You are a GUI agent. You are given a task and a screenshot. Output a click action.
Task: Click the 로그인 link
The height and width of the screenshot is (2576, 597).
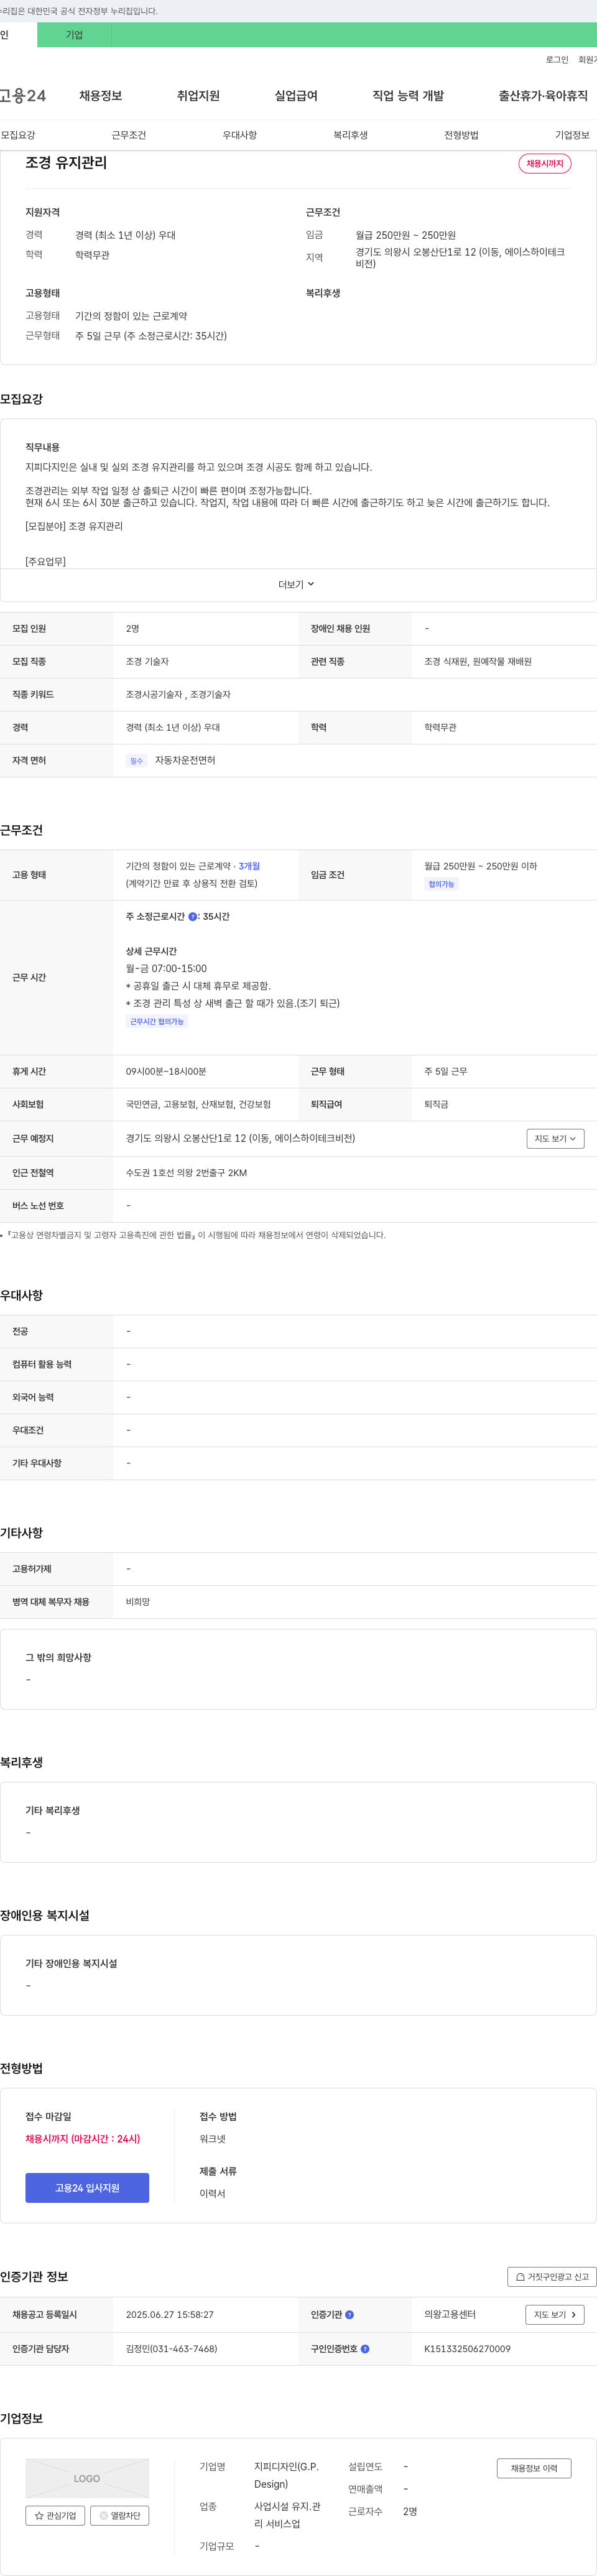(x=557, y=60)
